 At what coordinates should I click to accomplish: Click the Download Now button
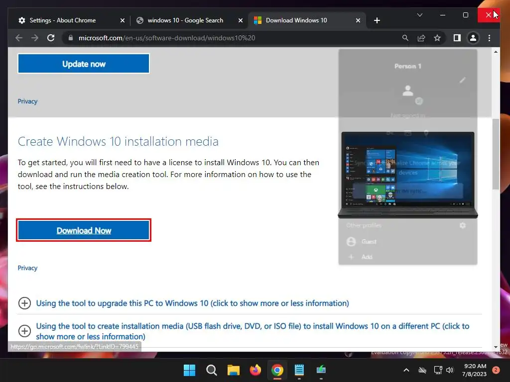(x=84, y=230)
